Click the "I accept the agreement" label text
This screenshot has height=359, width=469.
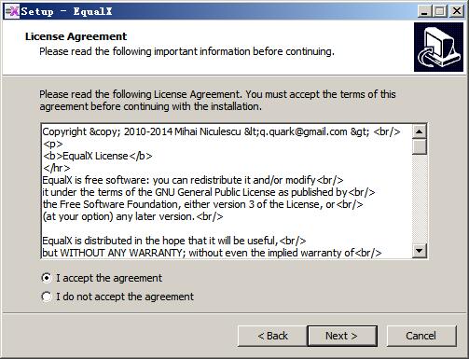(x=109, y=278)
